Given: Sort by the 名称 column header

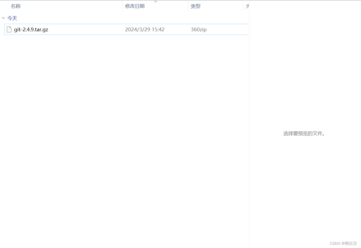Looking at the screenshot, I should (16, 6).
